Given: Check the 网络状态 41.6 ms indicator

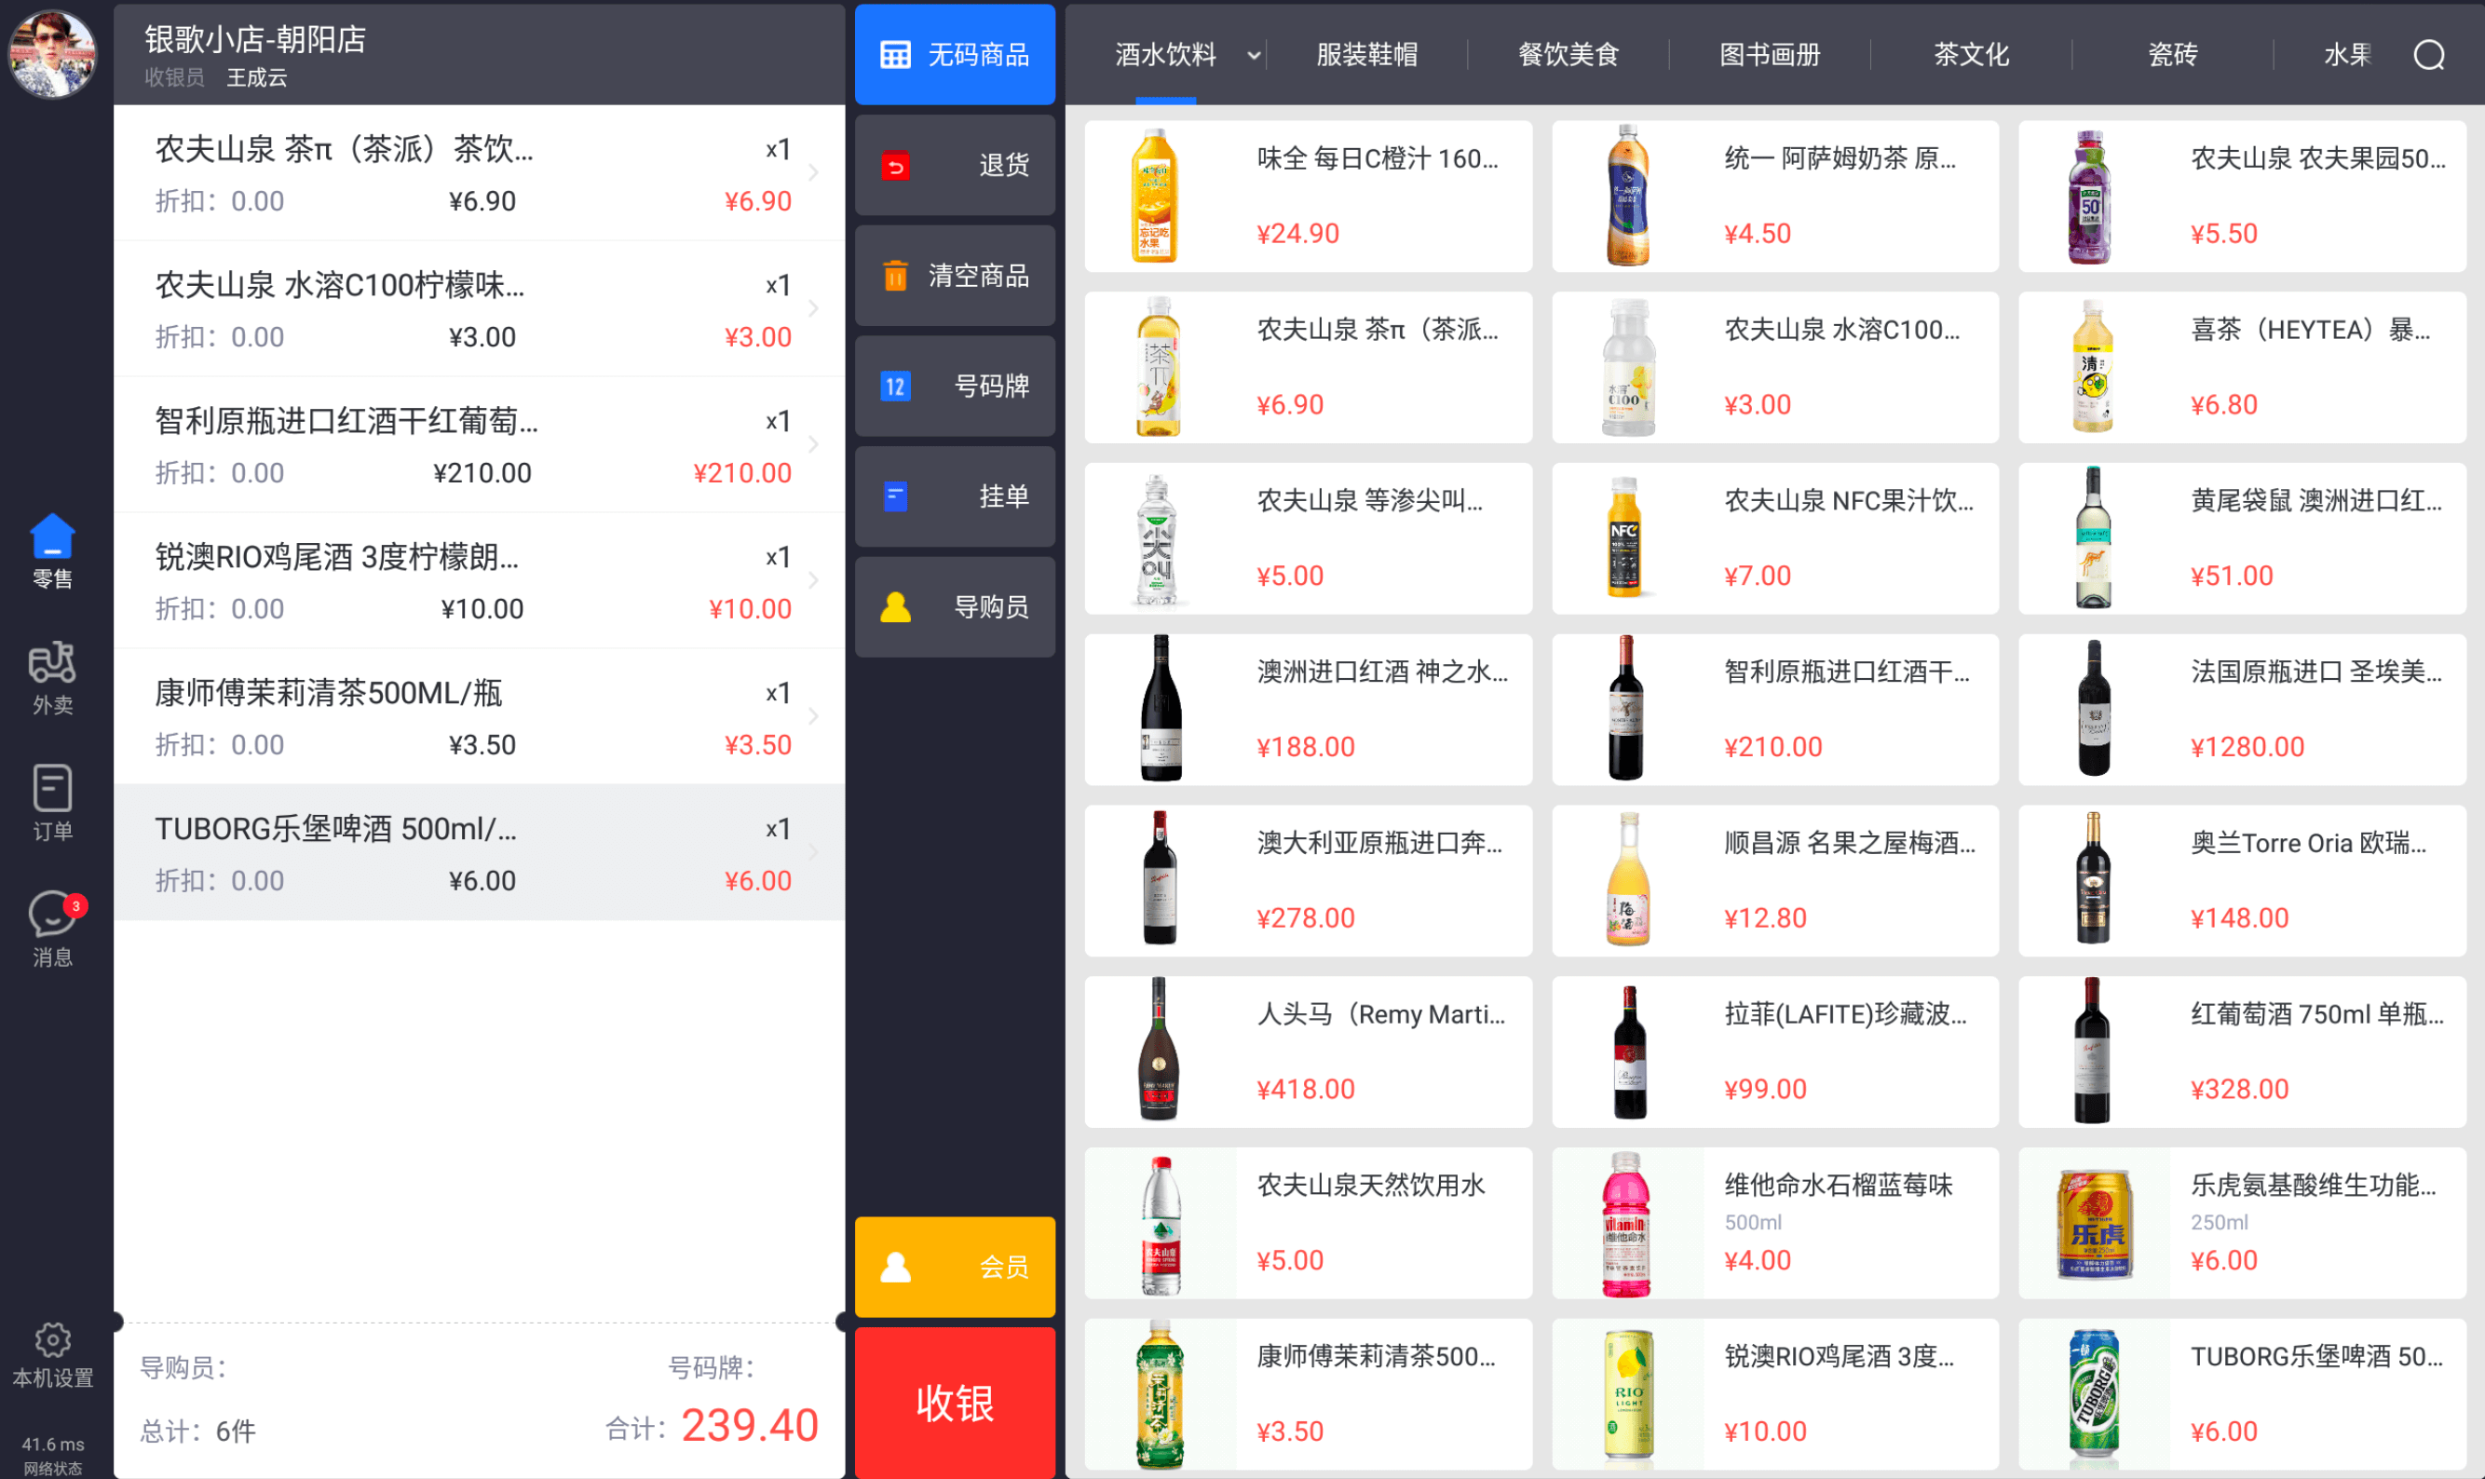Looking at the screenshot, I should [x=53, y=1455].
